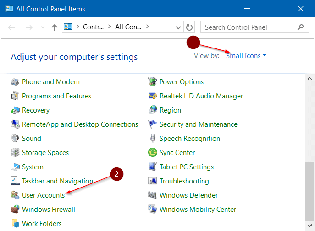
Task: Refresh the Control Panel view
Action: [189, 27]
